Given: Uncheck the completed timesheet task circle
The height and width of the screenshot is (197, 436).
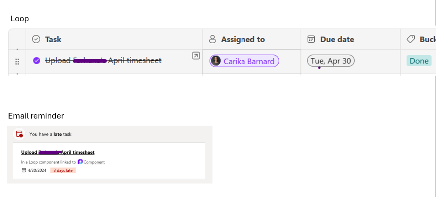Looking at the screenshot, I should (x=36, y=61).
